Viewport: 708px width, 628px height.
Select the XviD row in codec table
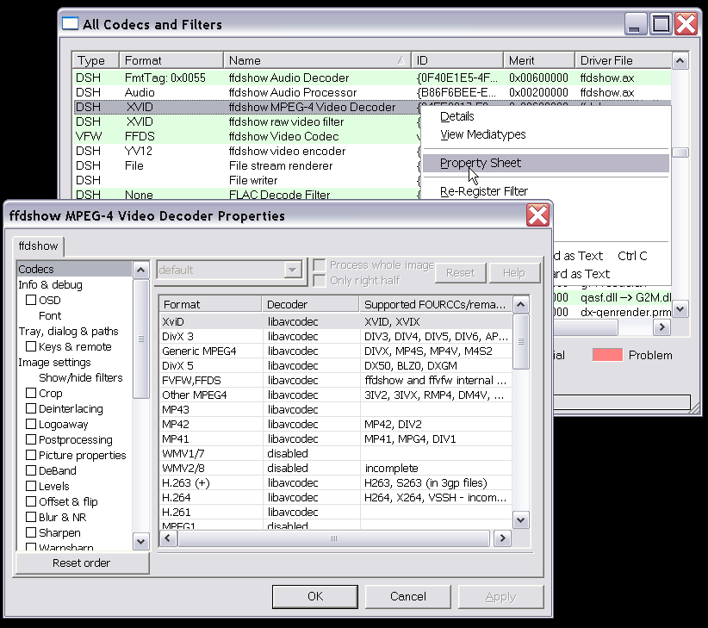tap(336, 321)
